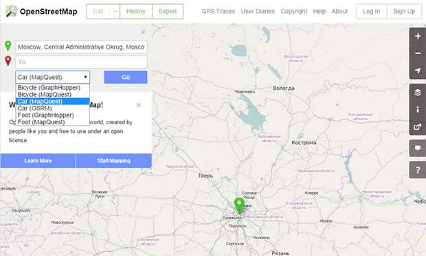Open the Export tab
The image size is (426, 256).
[x=168, y=12]
